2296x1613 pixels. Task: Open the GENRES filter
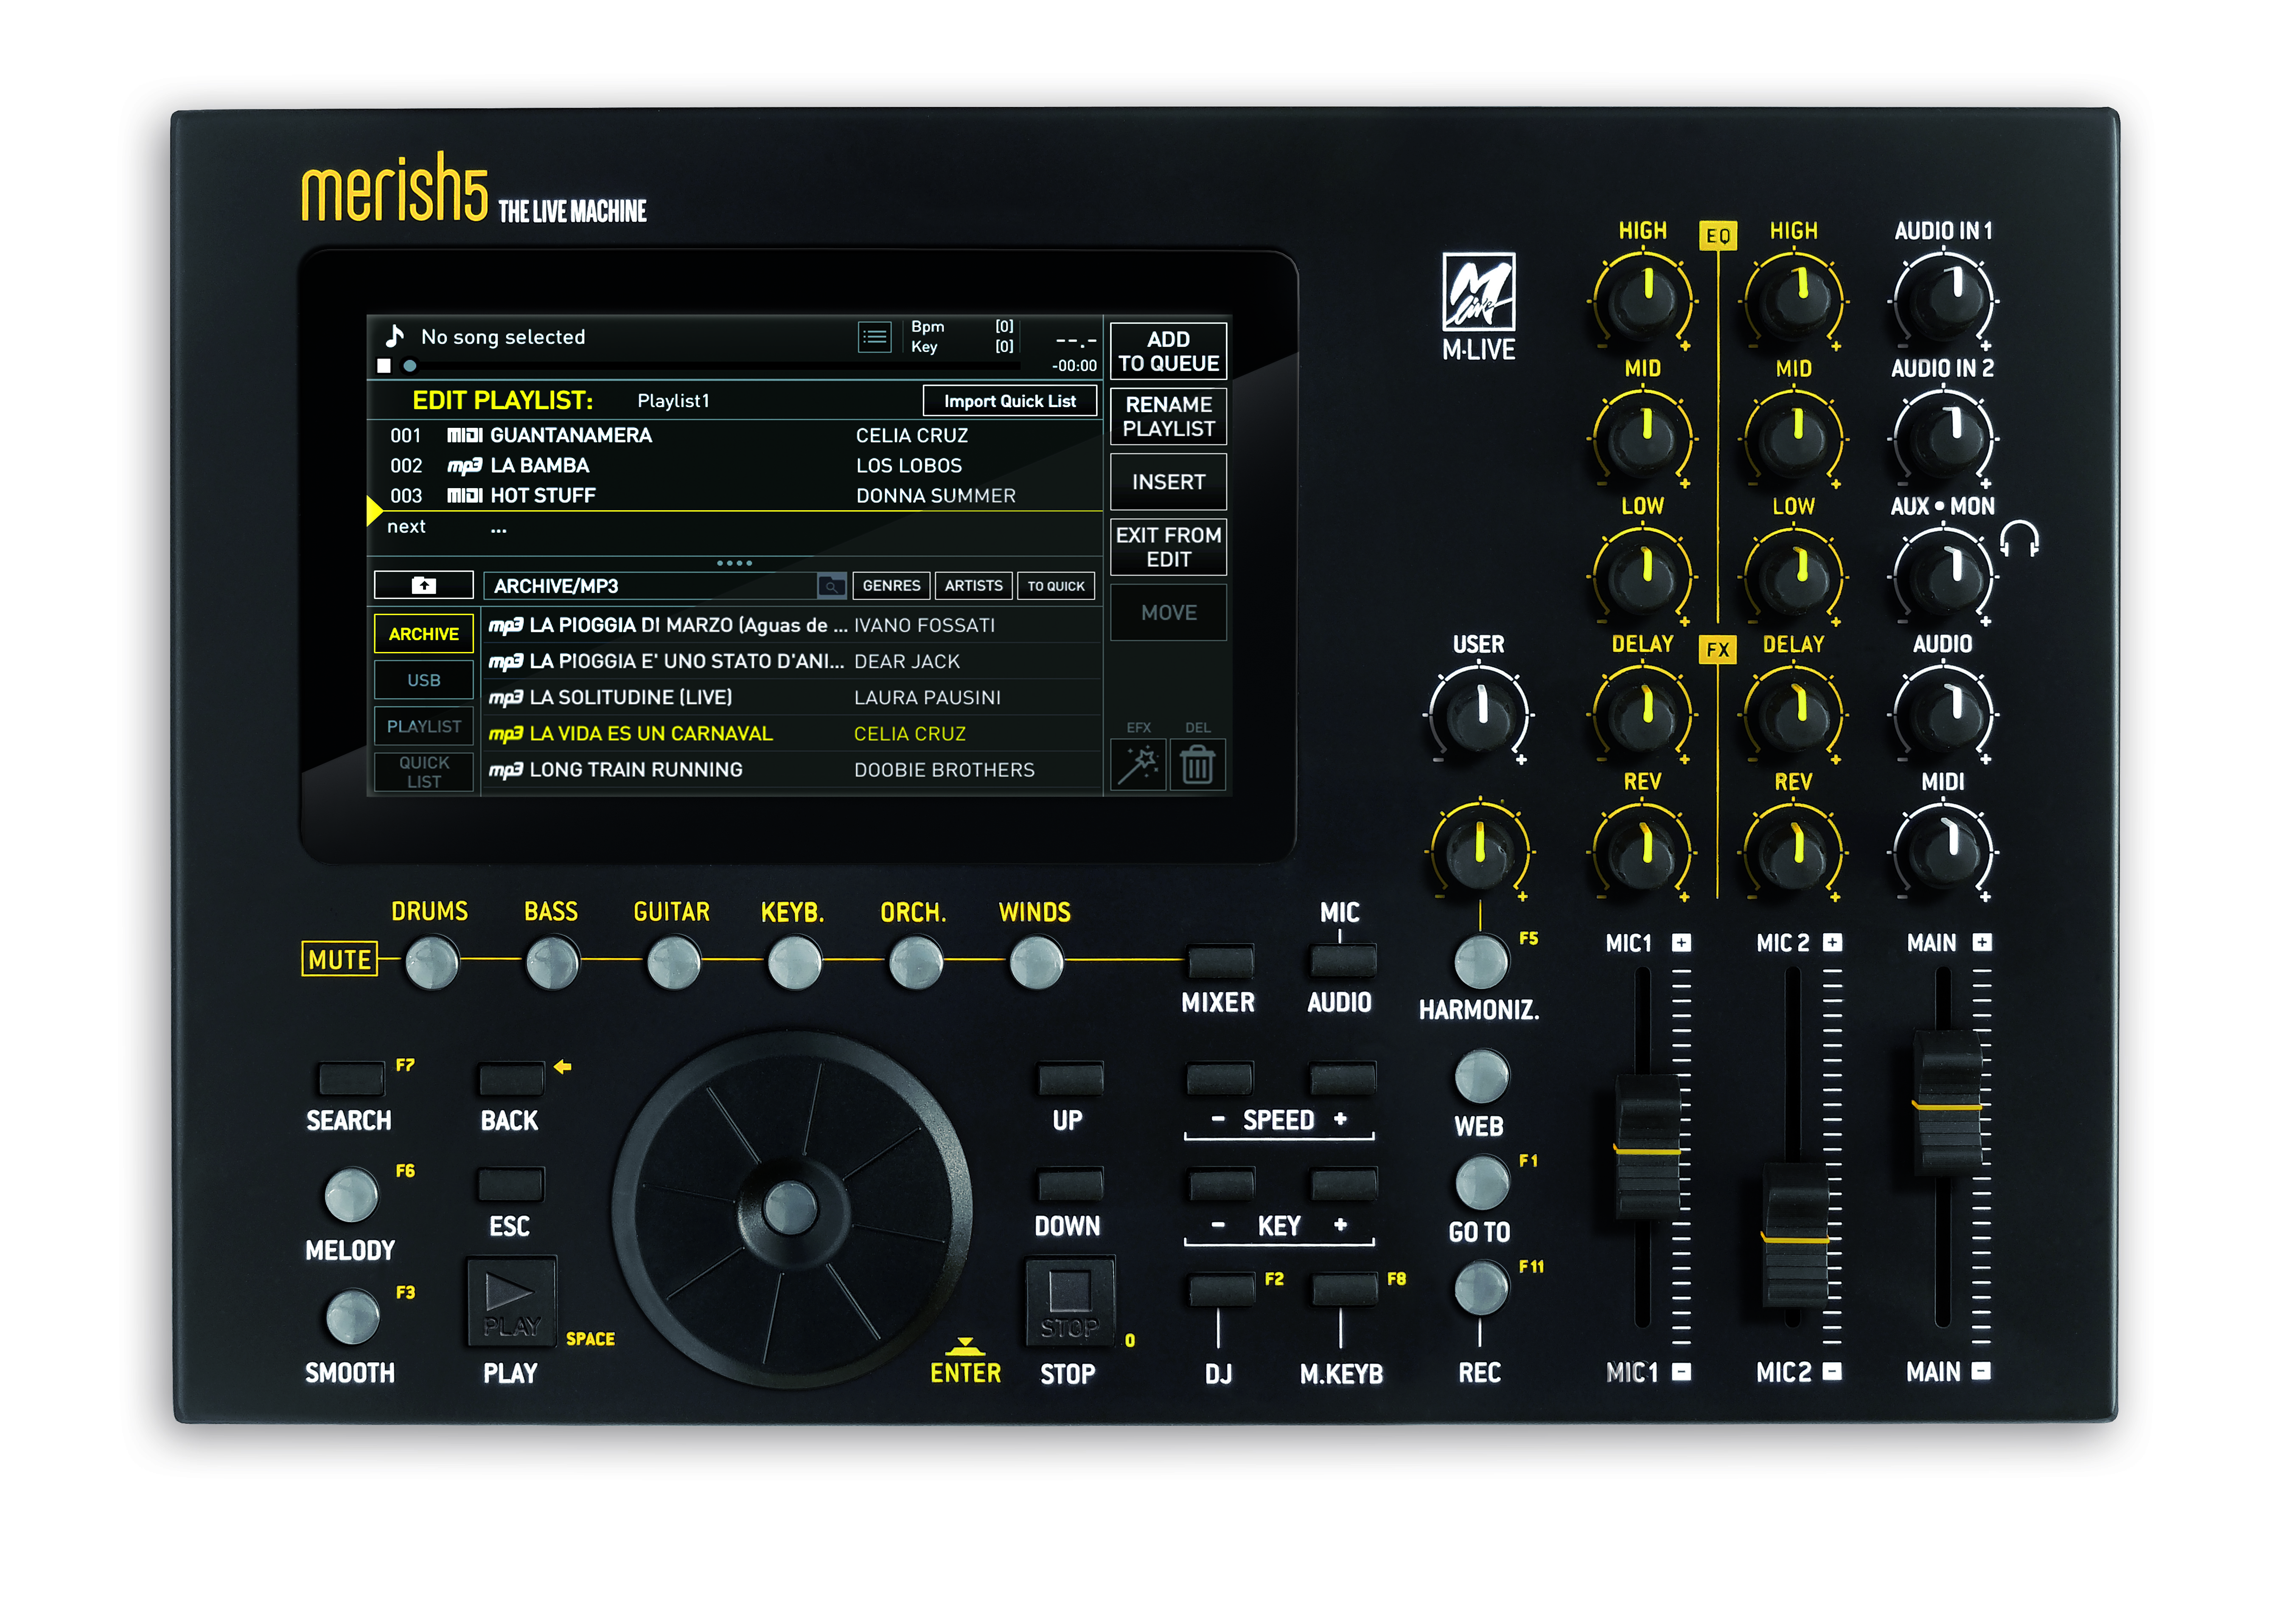click(891, 585)
